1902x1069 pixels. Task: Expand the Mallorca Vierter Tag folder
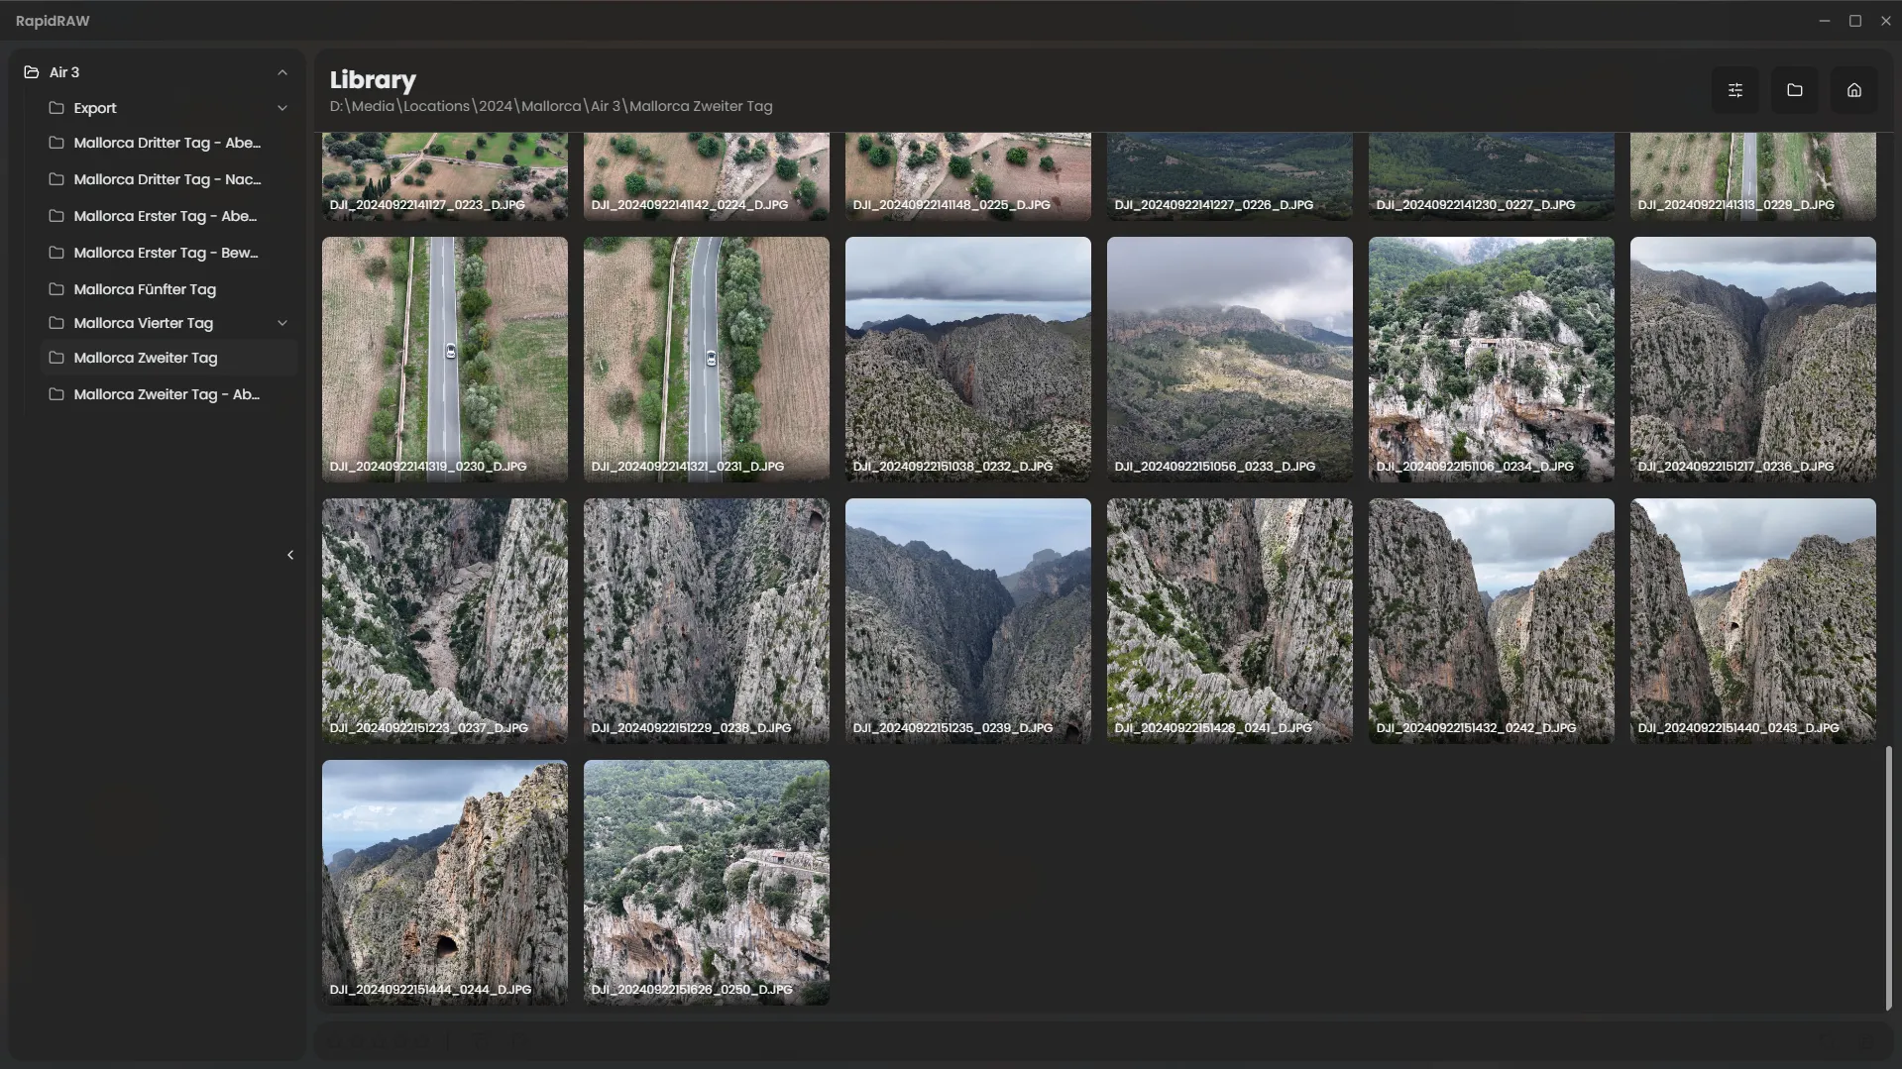pyautogui.click(x=282, y=323)
